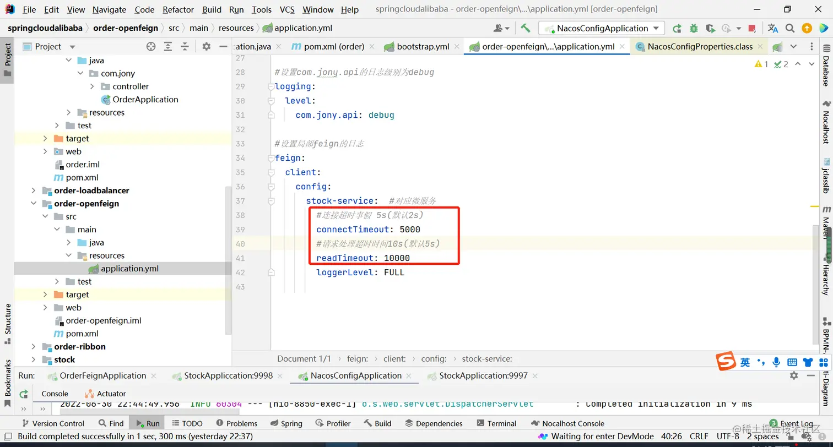Toggle the Project tool window stripe button
This screenshot has height=447, width=833.
point(8,60)
